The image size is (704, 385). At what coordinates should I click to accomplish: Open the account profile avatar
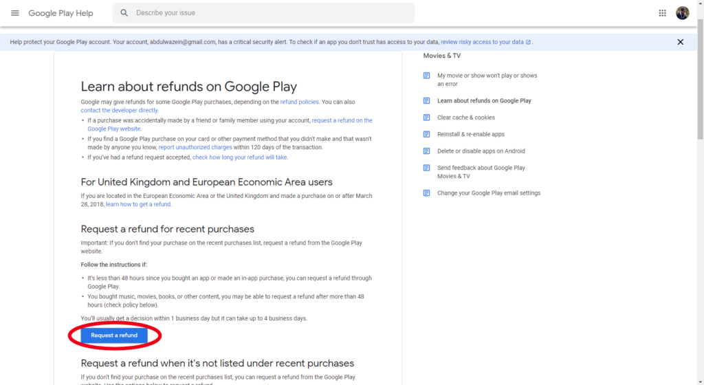coord(683,13)
